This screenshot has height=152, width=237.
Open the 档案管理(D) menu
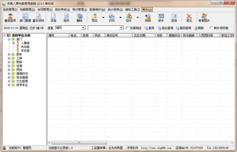[x=28, y=9]
